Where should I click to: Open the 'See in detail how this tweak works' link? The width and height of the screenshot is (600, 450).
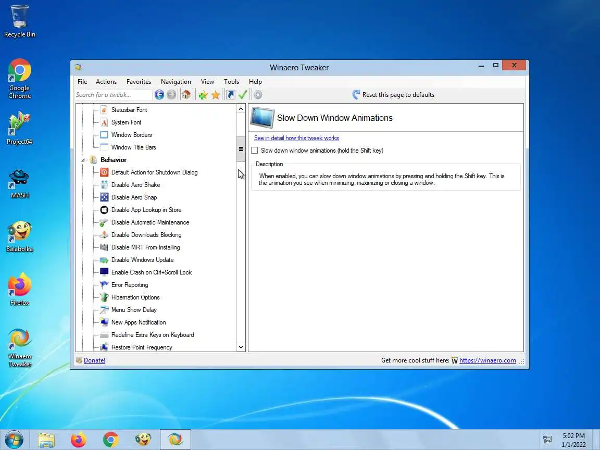tap(296, 138)
